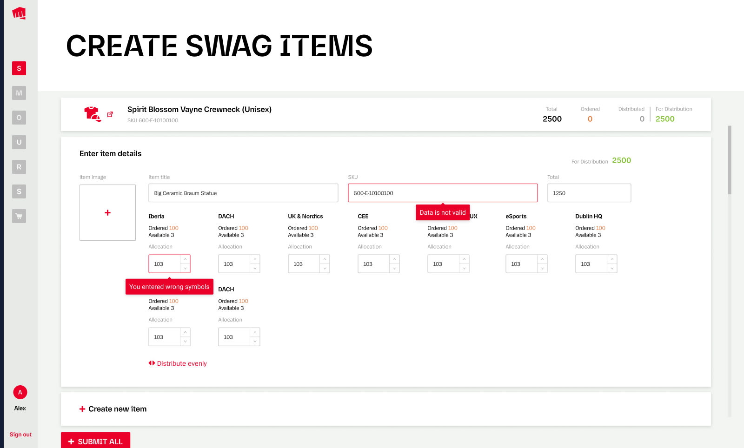Screen dimensions: 744x448
Task: Click the page vertical scrollbar
Action: [x=730, y=160]
